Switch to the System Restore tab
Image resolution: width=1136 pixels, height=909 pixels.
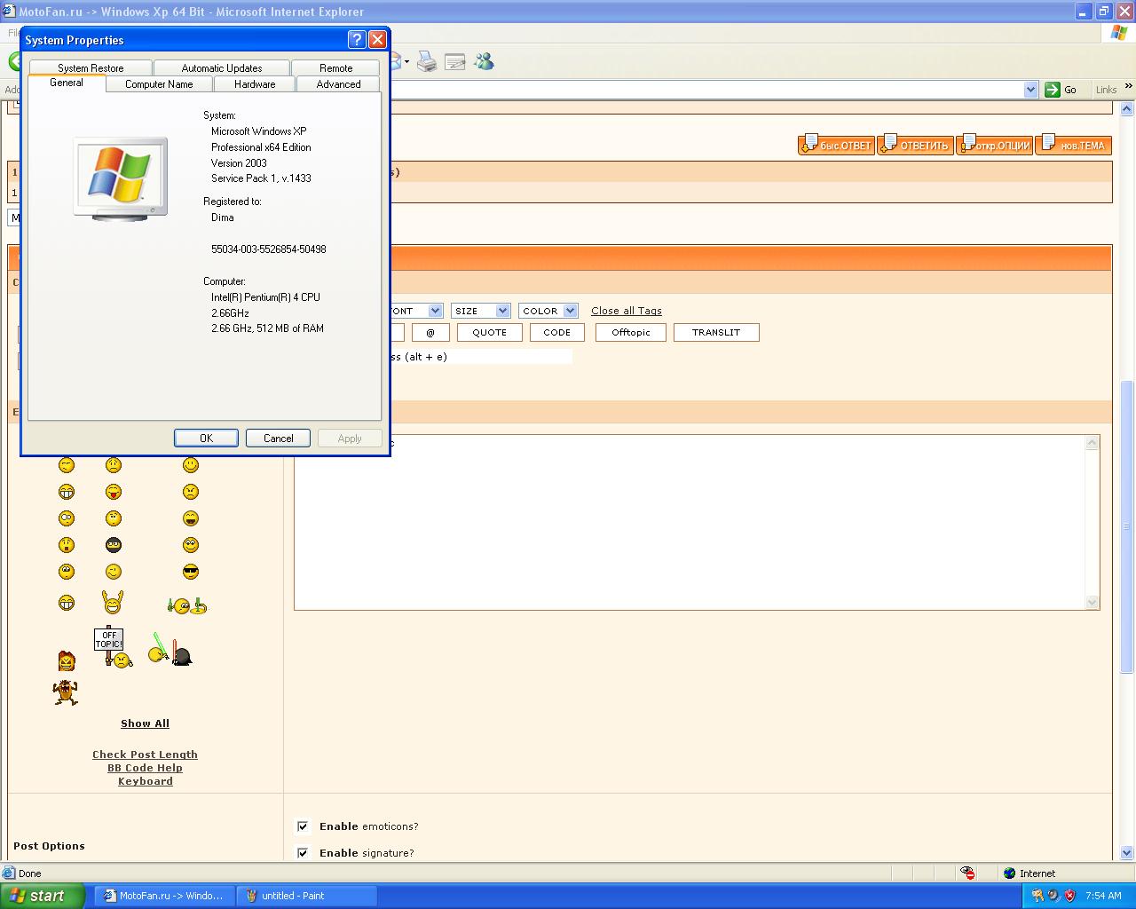[x=91, y=68]
